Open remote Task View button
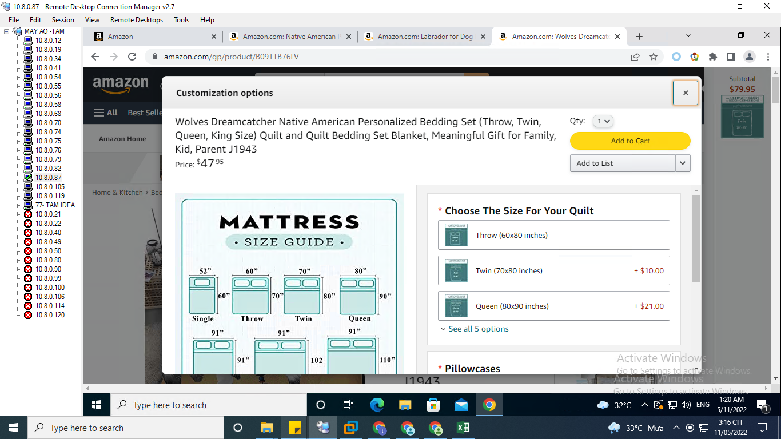 (348, 405)
